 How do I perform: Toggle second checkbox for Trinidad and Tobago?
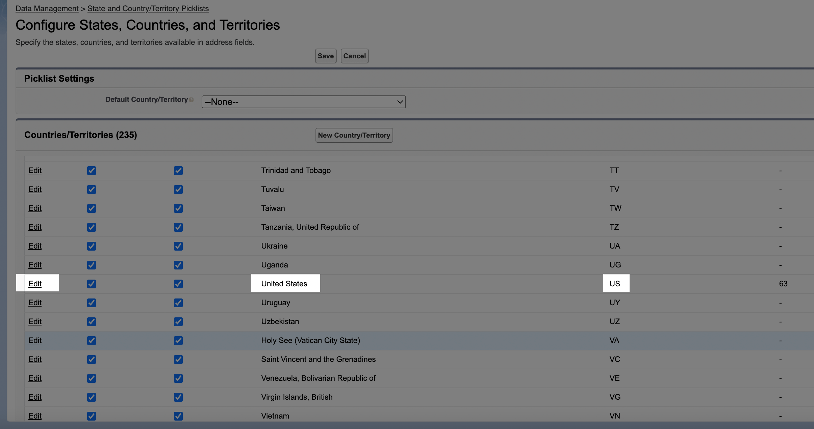(x=178, y=171)
